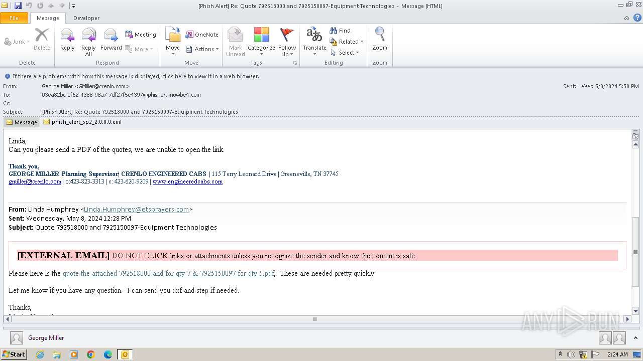Click the Follow Up flag
643x361 pixels.
(287, 42)
